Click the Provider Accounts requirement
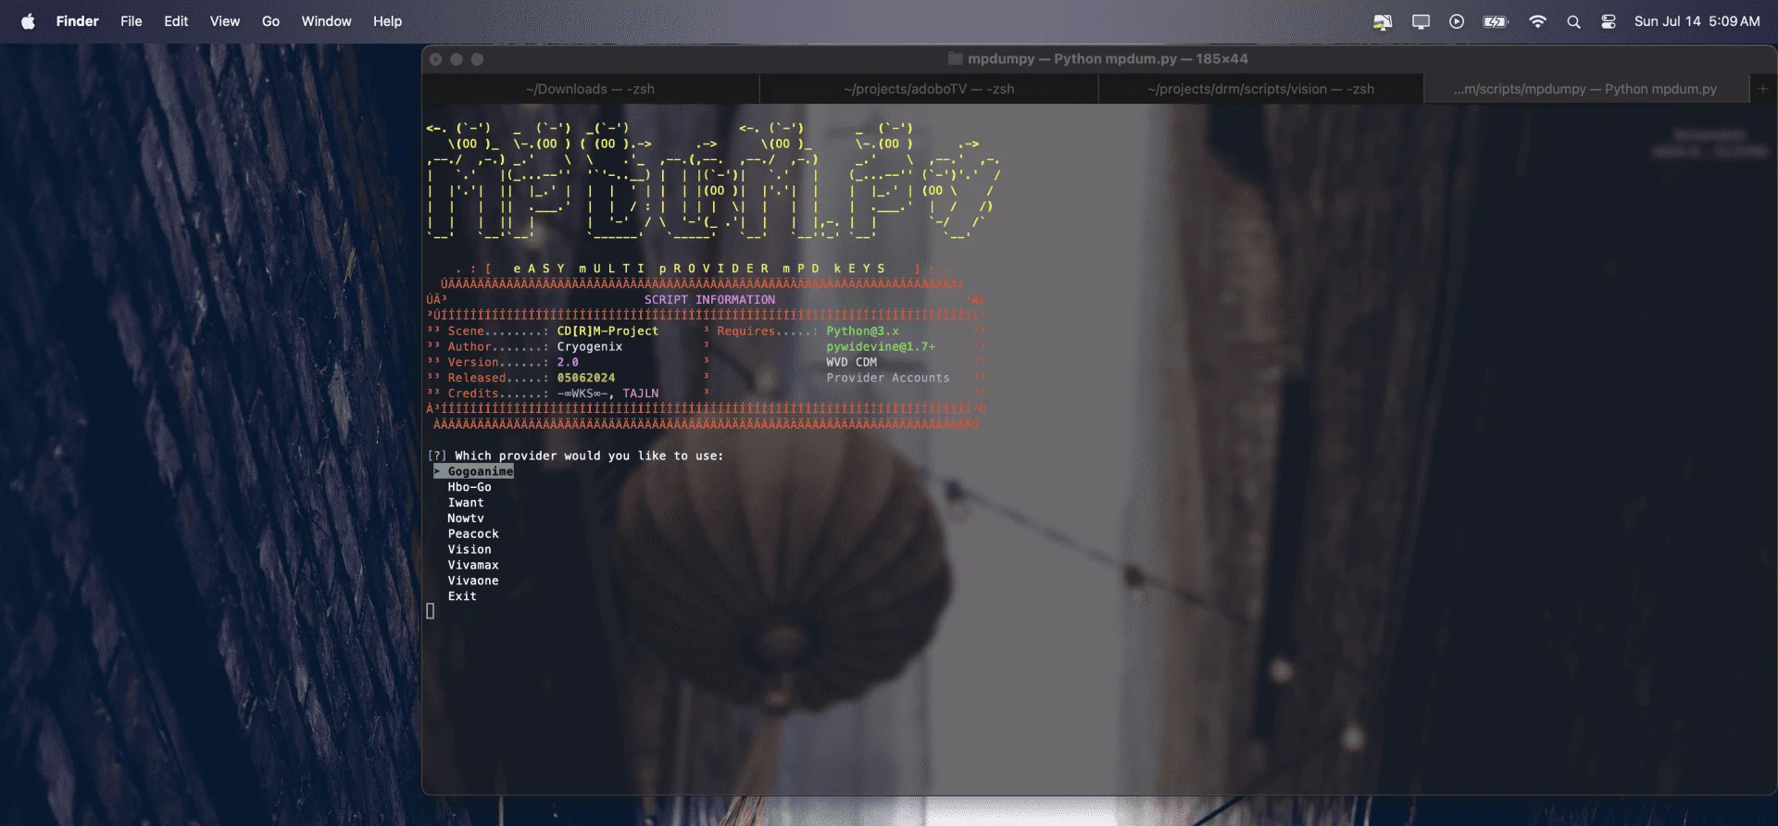Viewport: 1778px width, 826px height. pos(888,378)
